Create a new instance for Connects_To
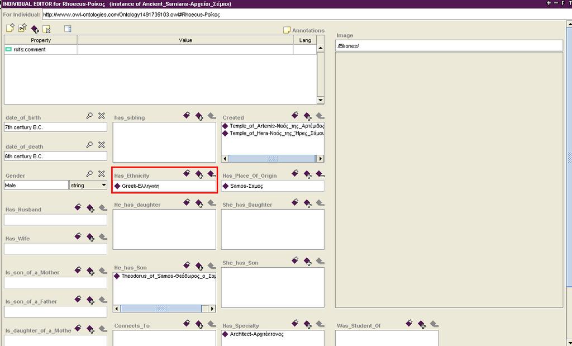Image resolution: width=572 pixels, height=346 pixels. pyautogui.click(x=187, y=324)
